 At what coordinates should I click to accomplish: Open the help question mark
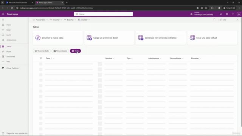coord(233,14)
